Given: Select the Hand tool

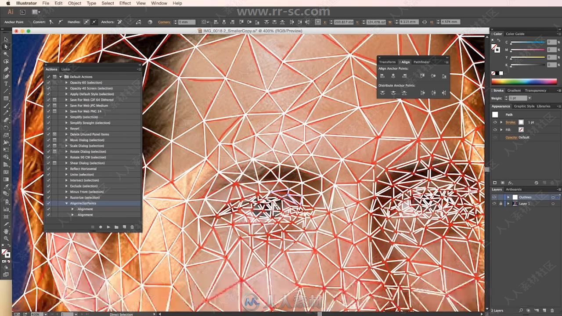Looking at the screenshot, I should click(6, 231).
